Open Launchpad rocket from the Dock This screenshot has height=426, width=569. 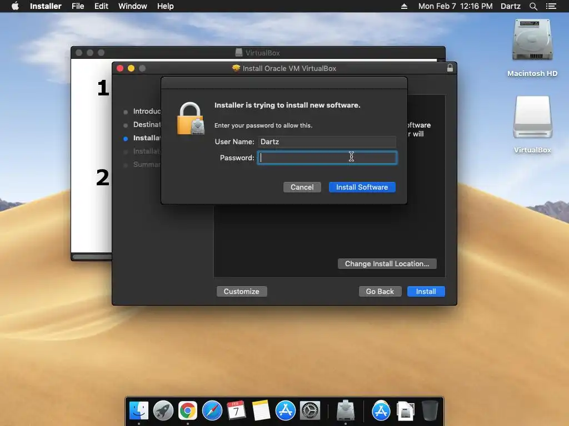tap(163, 410)
